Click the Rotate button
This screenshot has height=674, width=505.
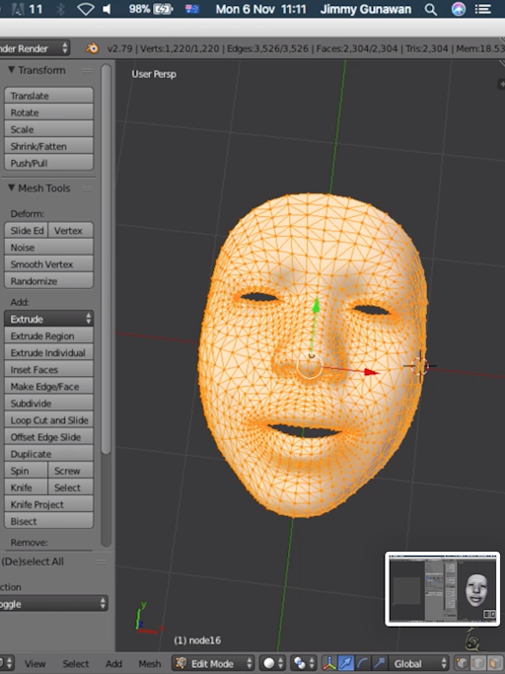pos(48,112)
